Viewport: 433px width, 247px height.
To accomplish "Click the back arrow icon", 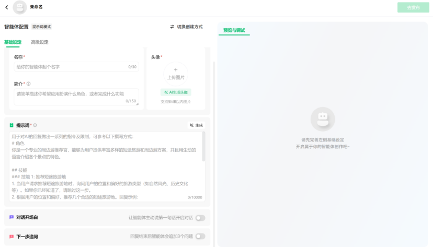I will coord(7,7).
